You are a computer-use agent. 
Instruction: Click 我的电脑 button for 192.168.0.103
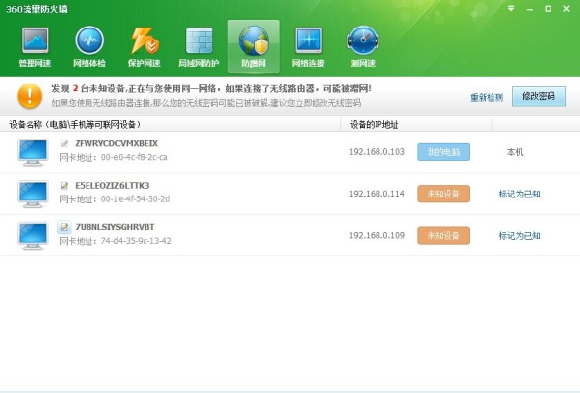[443, 152]
